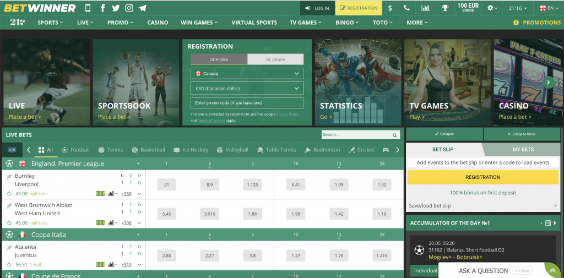Filter live bets by Volleyball

[233, 150]
